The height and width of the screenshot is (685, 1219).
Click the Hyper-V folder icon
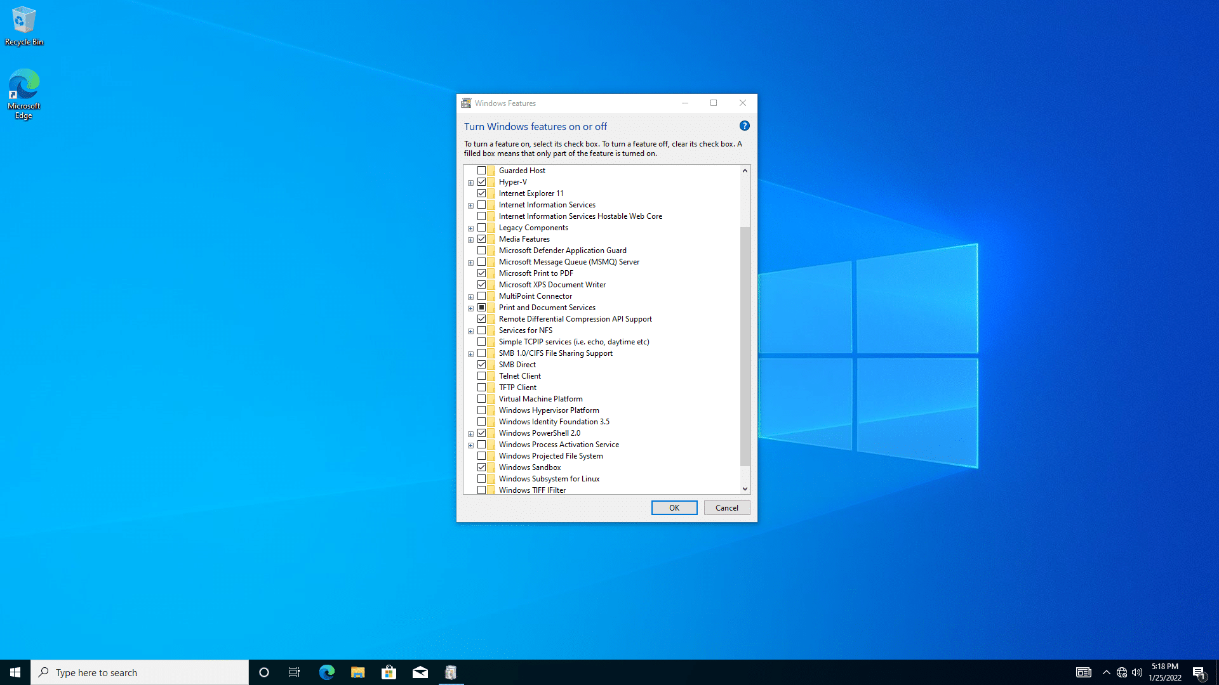pyautogui.click(x=491, y=182)
